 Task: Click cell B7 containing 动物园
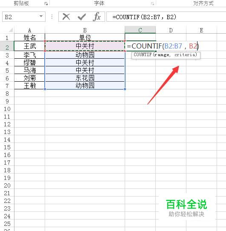pos(85,86)
